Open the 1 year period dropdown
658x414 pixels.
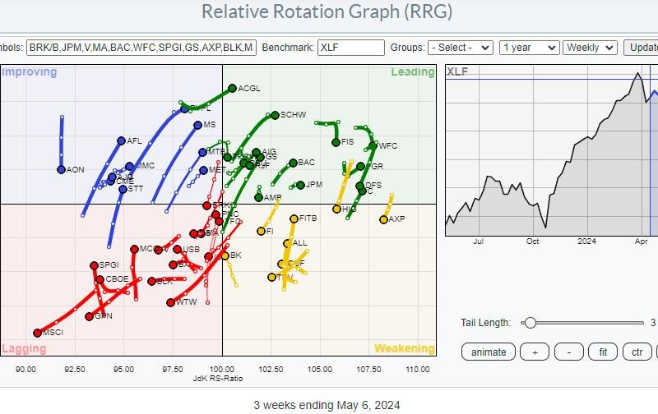(x=529, y=48)
